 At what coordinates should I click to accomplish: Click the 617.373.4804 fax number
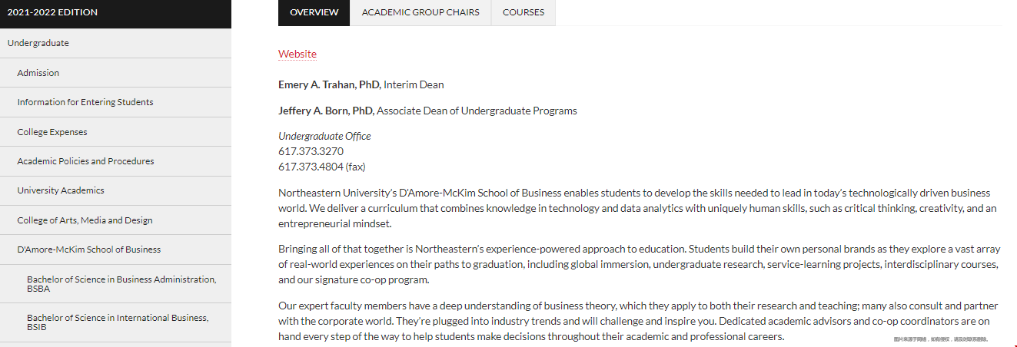click(311, 167)
